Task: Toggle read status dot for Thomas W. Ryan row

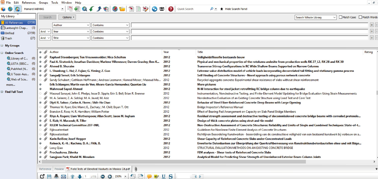Action: [x=40, y=107]
